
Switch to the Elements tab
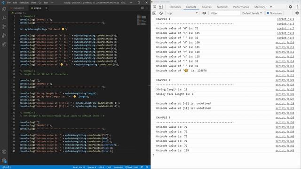[x=175, y=7]
